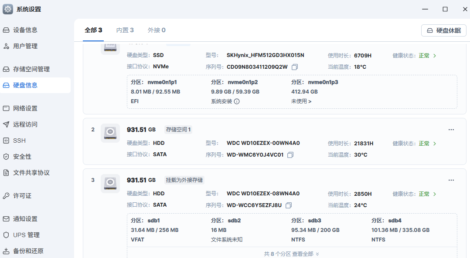Minimize the 系统设置 window
470x258 pixels.
pyautogui.click(x=425, y=9)
